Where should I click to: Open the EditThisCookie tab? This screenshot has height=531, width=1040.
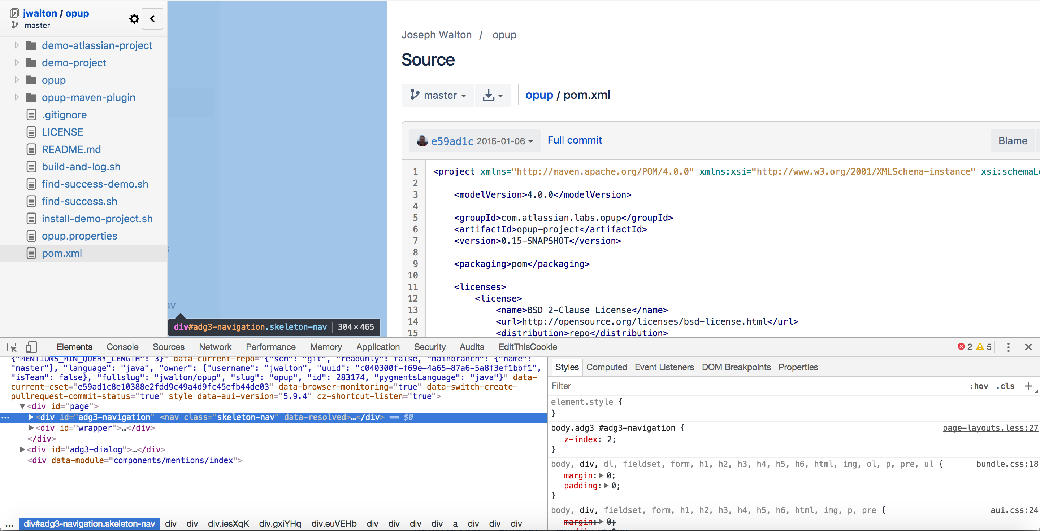[x=528, y=347]
